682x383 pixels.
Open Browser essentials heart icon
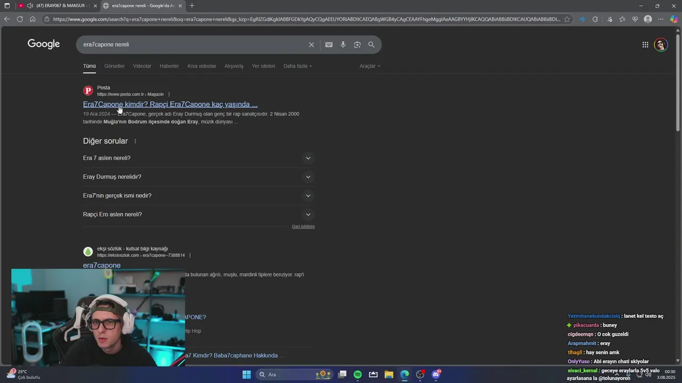coord(635,19)
